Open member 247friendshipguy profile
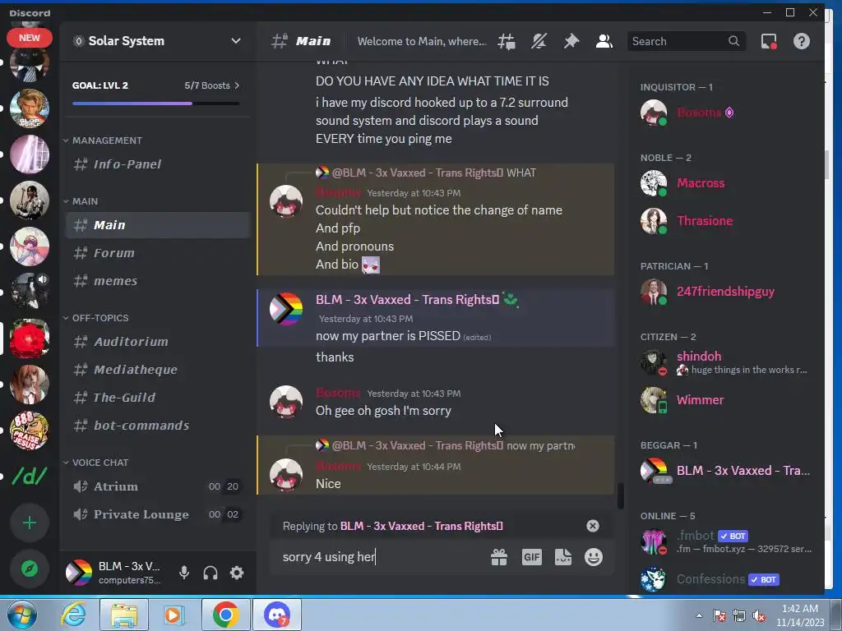The width and height of the screenshot is (842, 631). 726,292
